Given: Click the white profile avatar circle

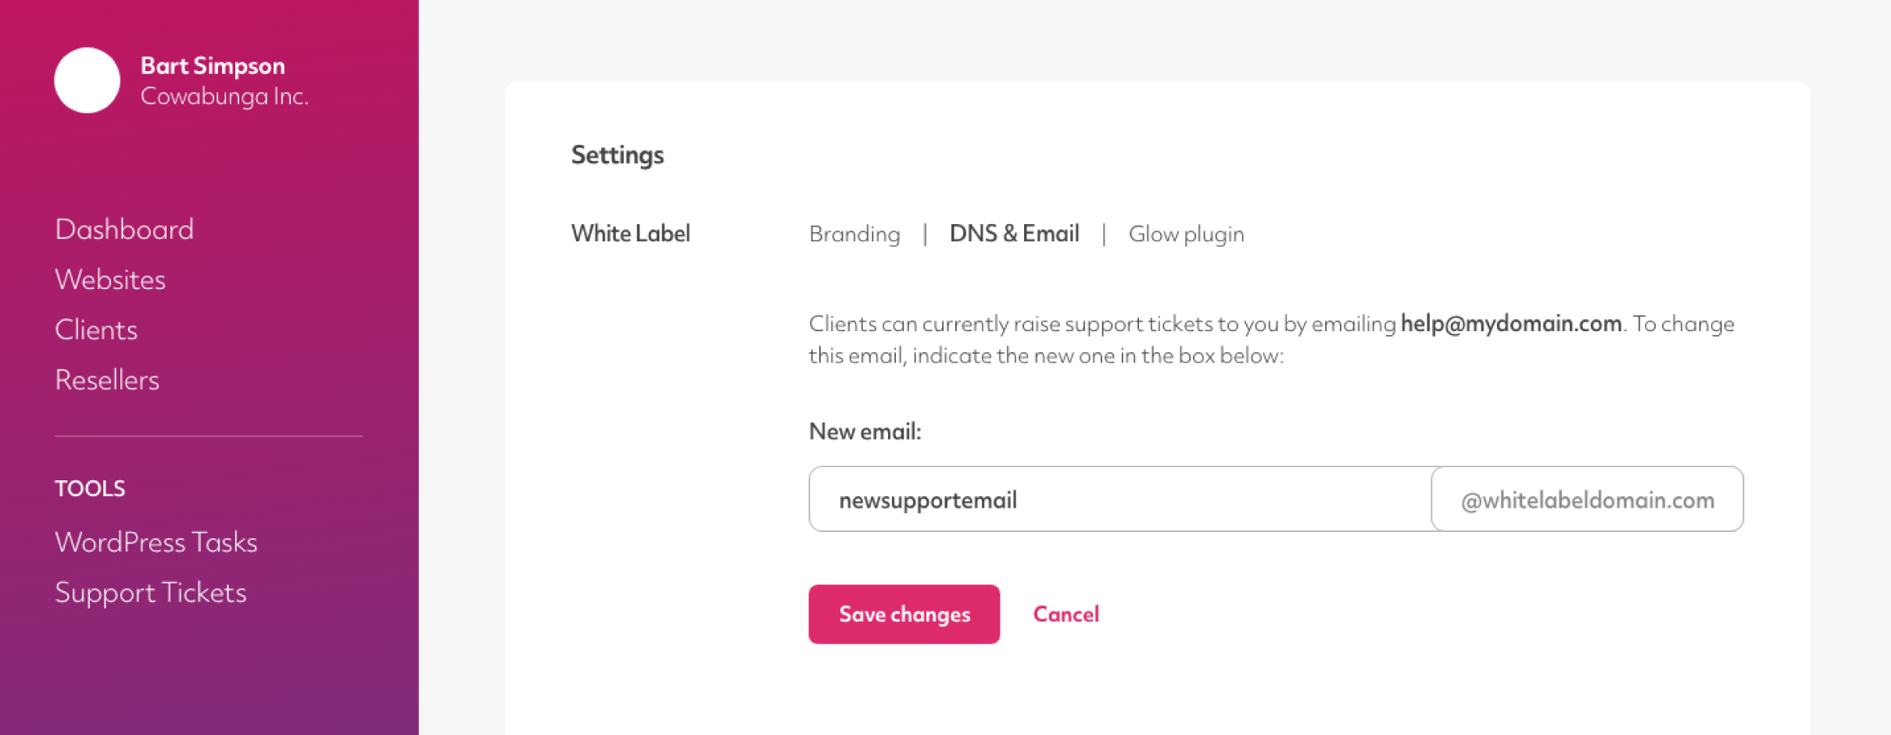Looking at the screenshot, I should click(x=87, y=80).
